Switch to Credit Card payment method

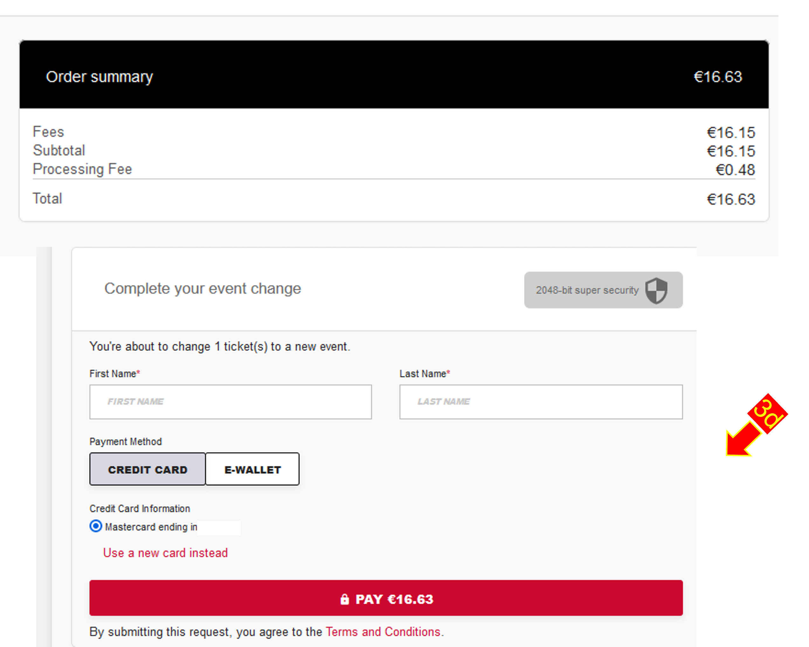pos(148,470)
